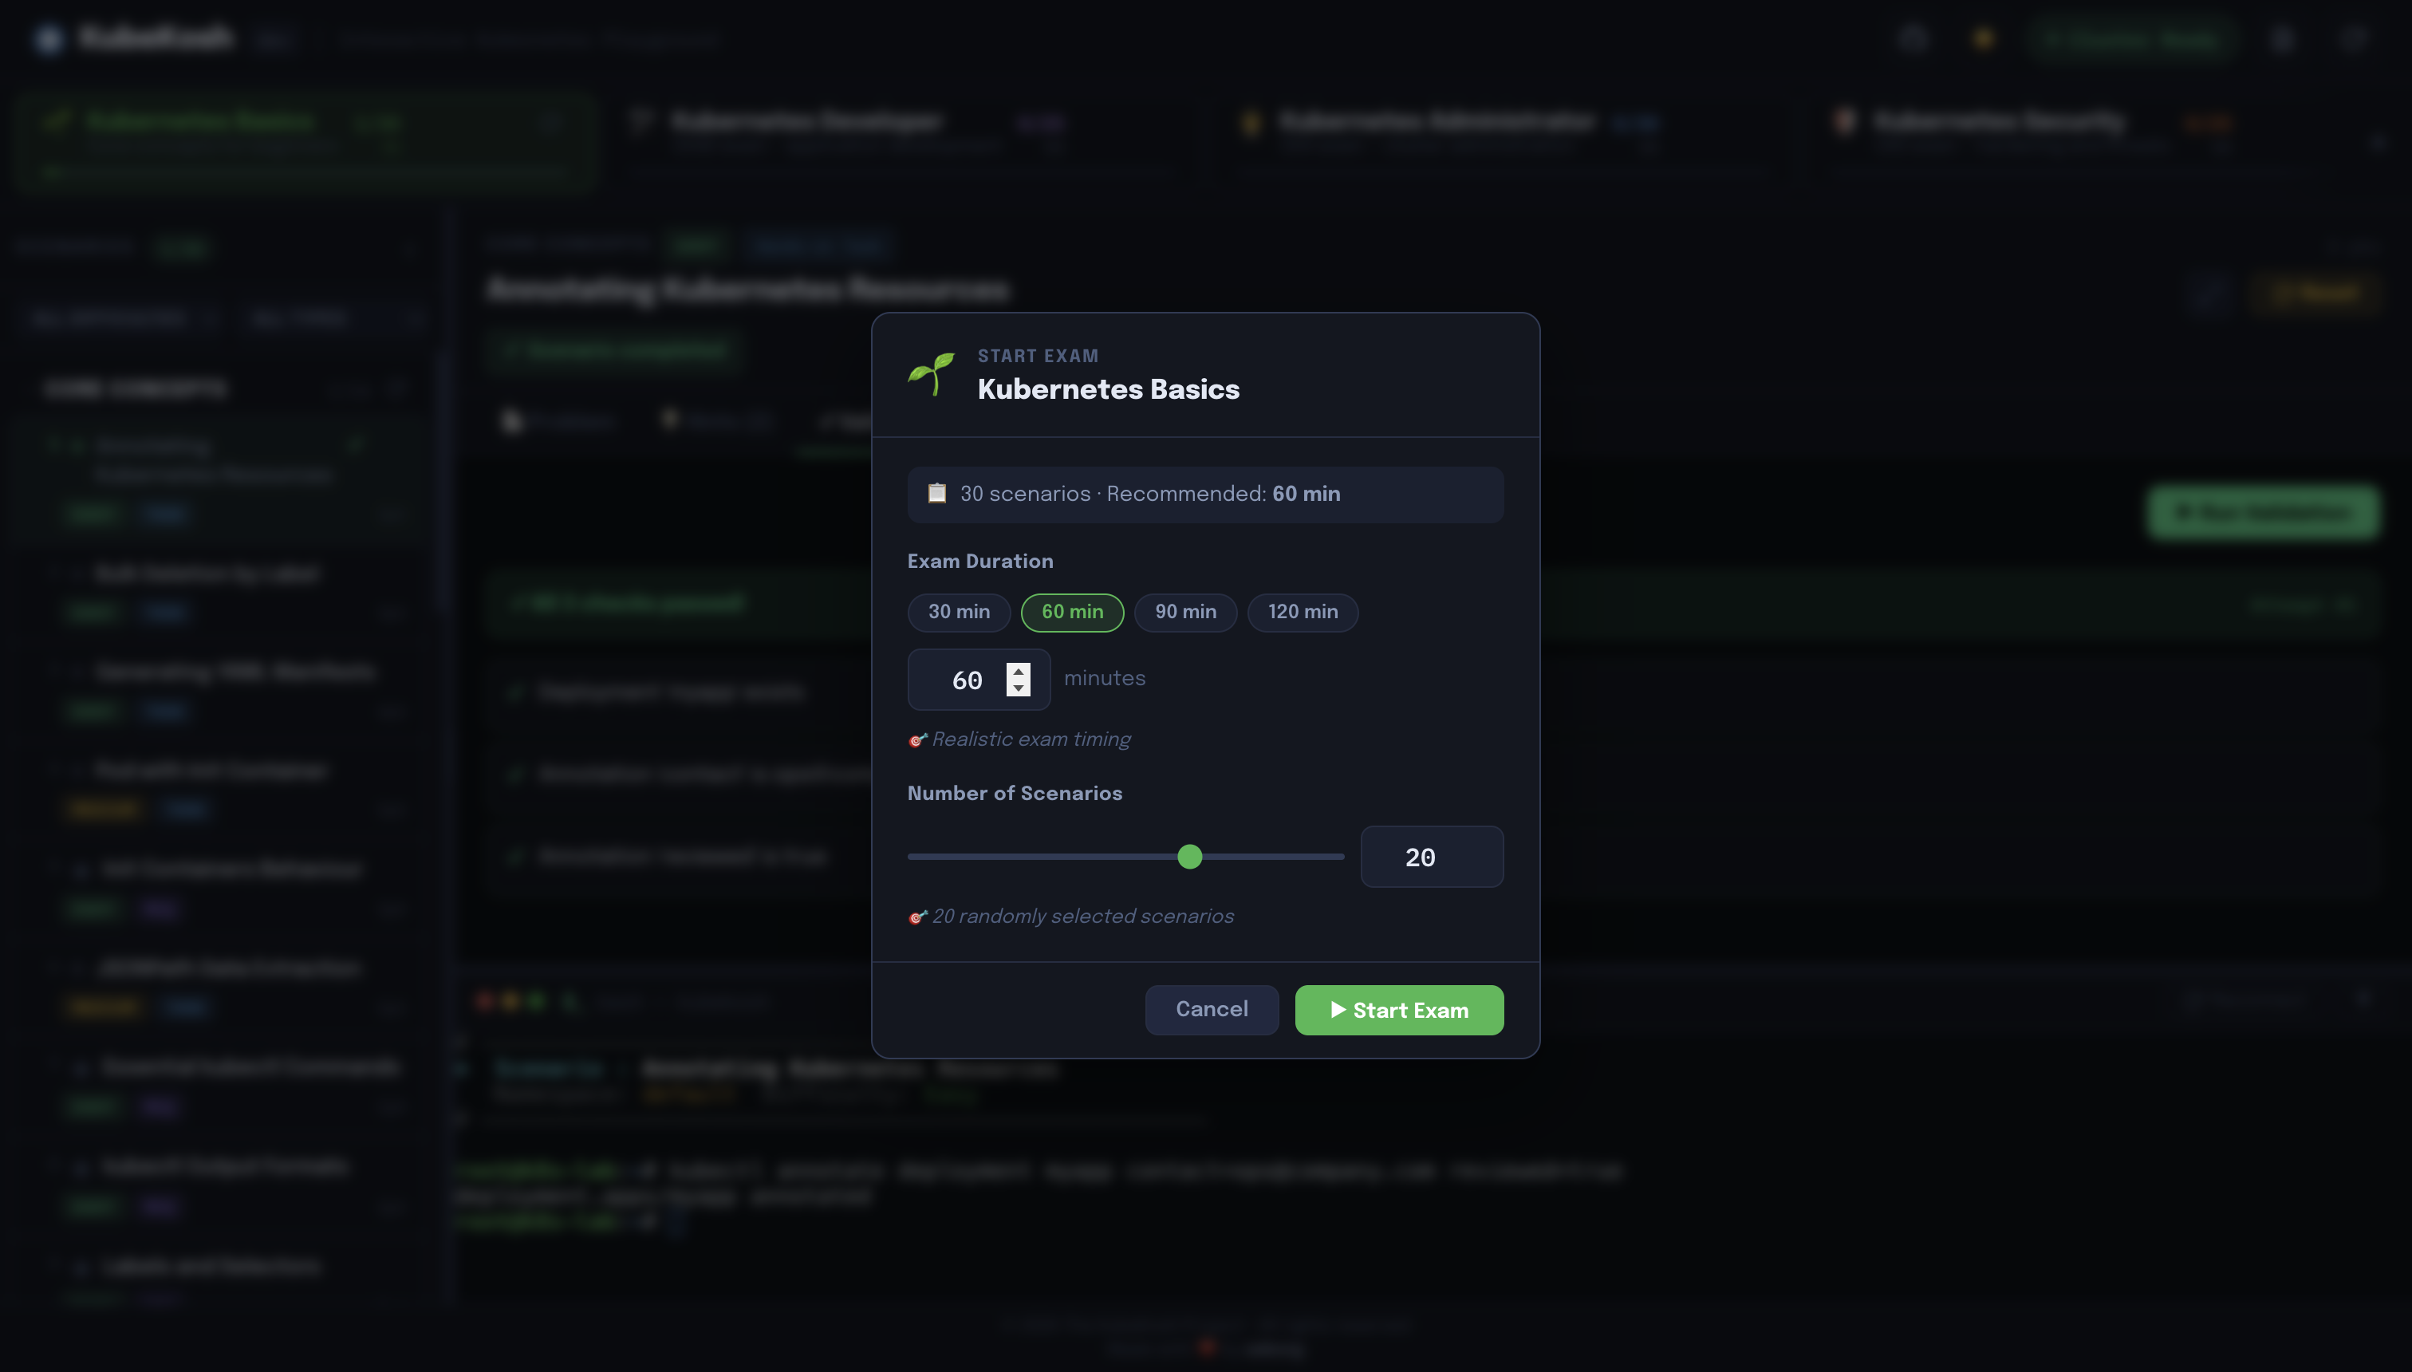
Task: Increase minutes with the stepper up arrow
Action: pos(1018,671)
